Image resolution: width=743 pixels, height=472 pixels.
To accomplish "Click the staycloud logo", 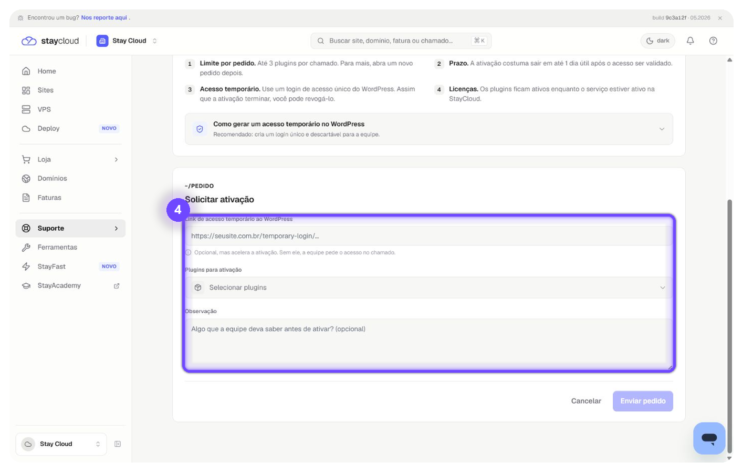I will (x=50, y=41).
